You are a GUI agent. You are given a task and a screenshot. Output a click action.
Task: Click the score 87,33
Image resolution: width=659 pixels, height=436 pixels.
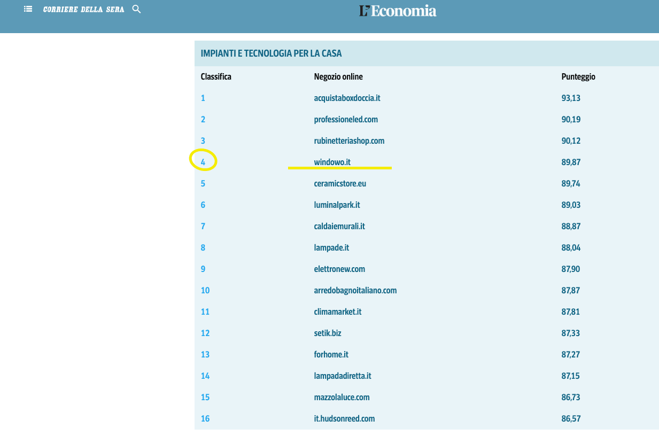(571, 333)
